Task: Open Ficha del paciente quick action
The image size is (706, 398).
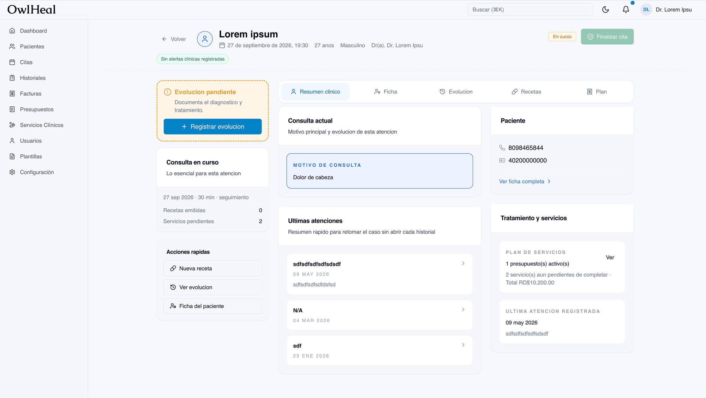Action: click(x=213, y=306)
